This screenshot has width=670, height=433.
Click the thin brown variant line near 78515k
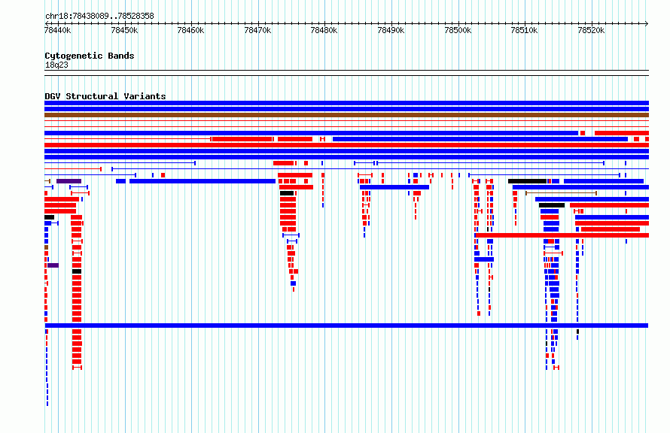coord(561,193)
